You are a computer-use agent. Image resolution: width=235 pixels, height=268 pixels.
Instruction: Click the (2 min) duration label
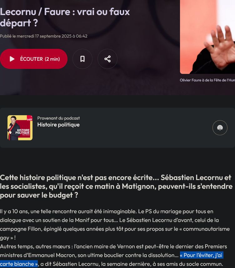[52, 59]
